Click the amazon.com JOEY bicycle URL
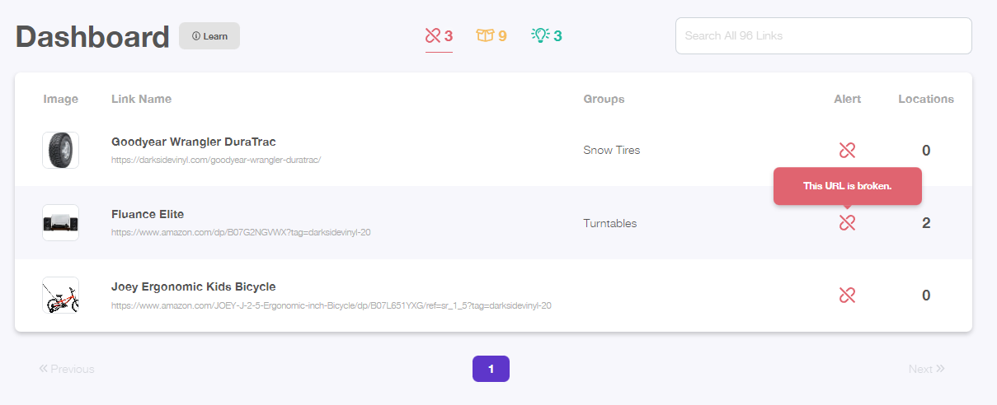Screen dimensions: 997x405 [x=332, y=305]
